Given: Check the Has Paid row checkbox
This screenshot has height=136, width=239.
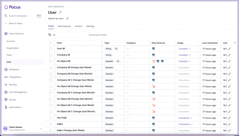Looking at the screenshot, I should pyautogui.click(x=51, y=118).
